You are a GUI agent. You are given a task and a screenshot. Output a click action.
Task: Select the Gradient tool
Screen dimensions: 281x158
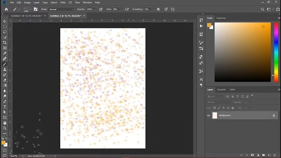point(5,86)
